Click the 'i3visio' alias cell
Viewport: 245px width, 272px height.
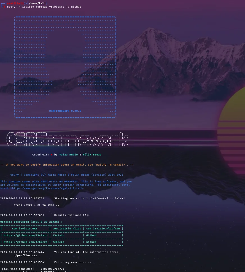coord(58,235)
